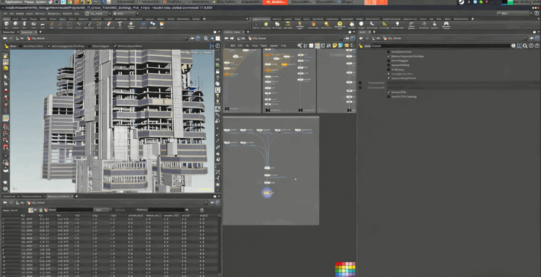This screenshot has height=277, width=541.
Task: Click the spreadsheet Group input field
Action: click(x=74, y=210)
